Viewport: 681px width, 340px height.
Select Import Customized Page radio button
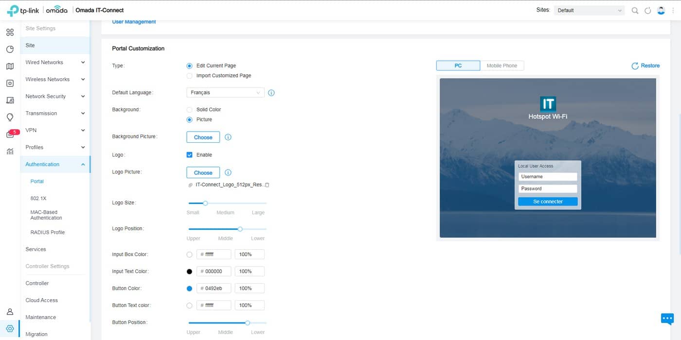click(190, 76)
